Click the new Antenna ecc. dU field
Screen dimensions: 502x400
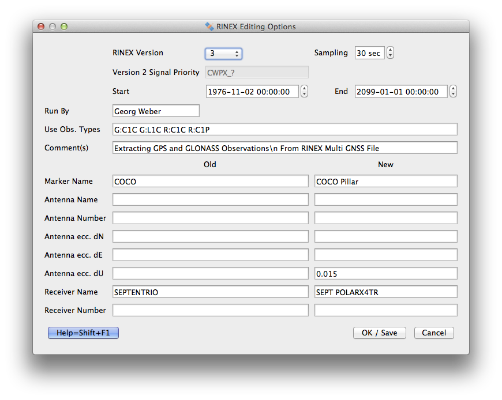coord(385,273)
